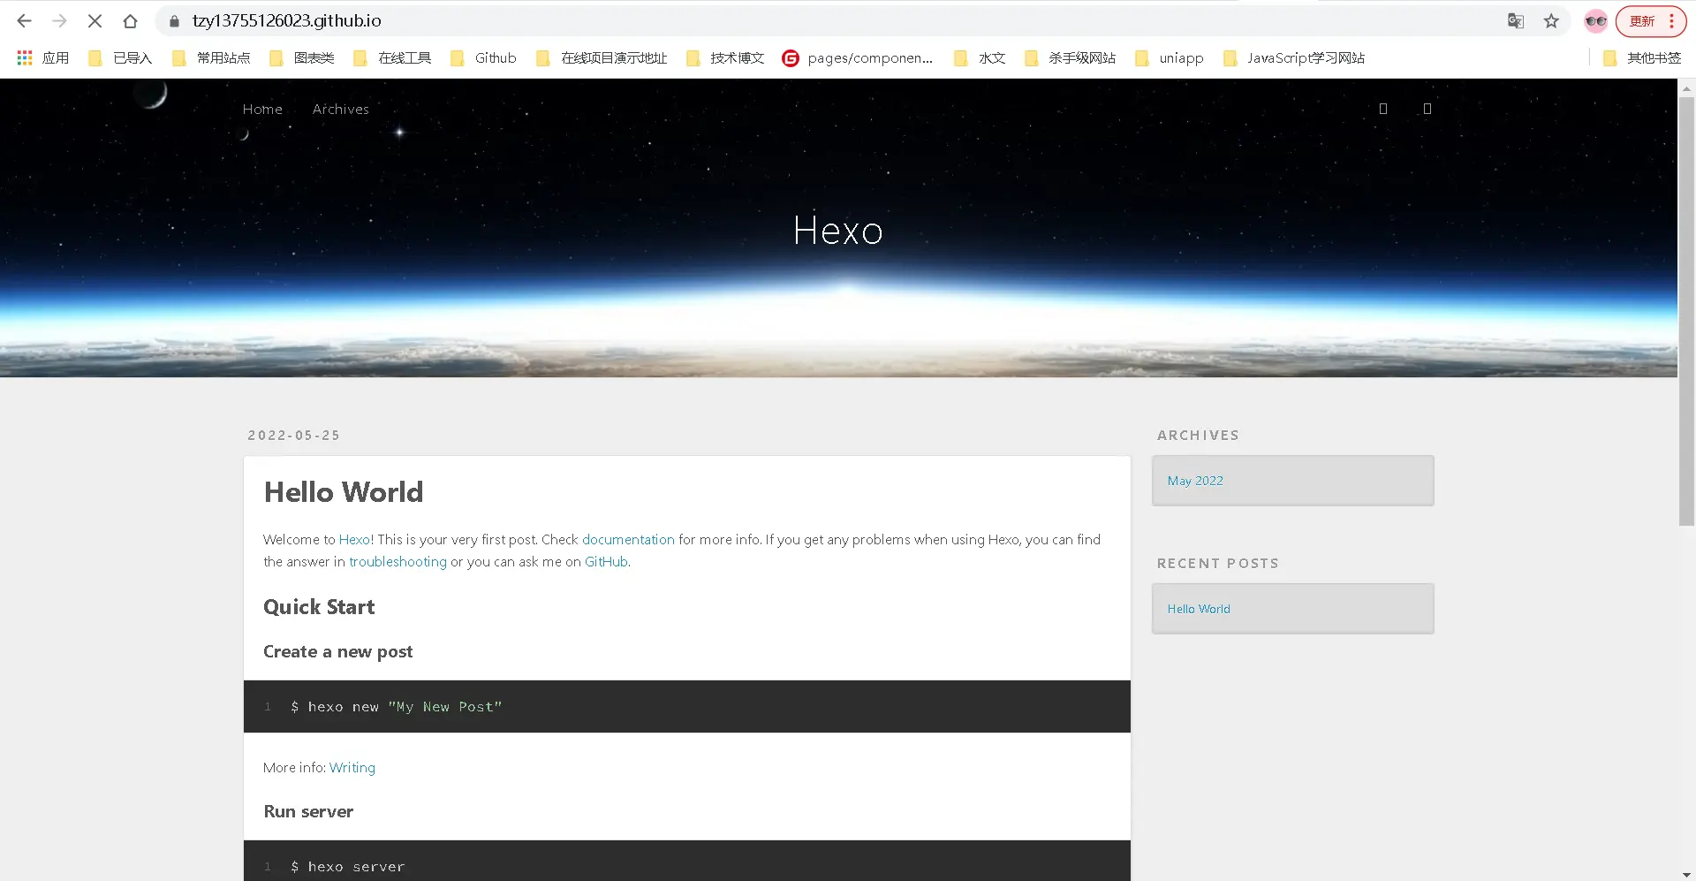The image size is (1696, 881).
Task: Click the scrollbar down arrow
Action: (1686, 874)
